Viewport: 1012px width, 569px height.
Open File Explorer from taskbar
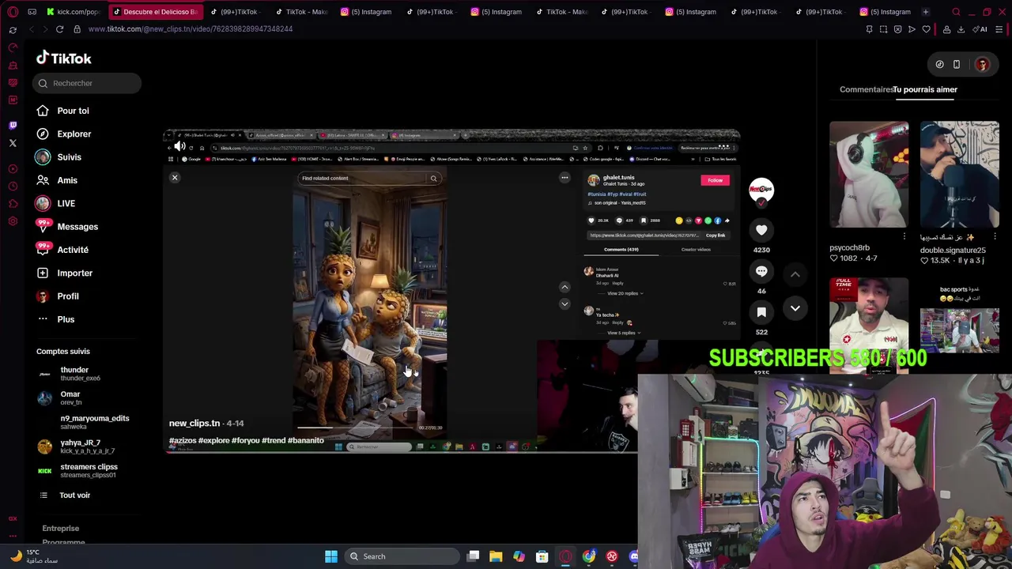coord(496,556)
